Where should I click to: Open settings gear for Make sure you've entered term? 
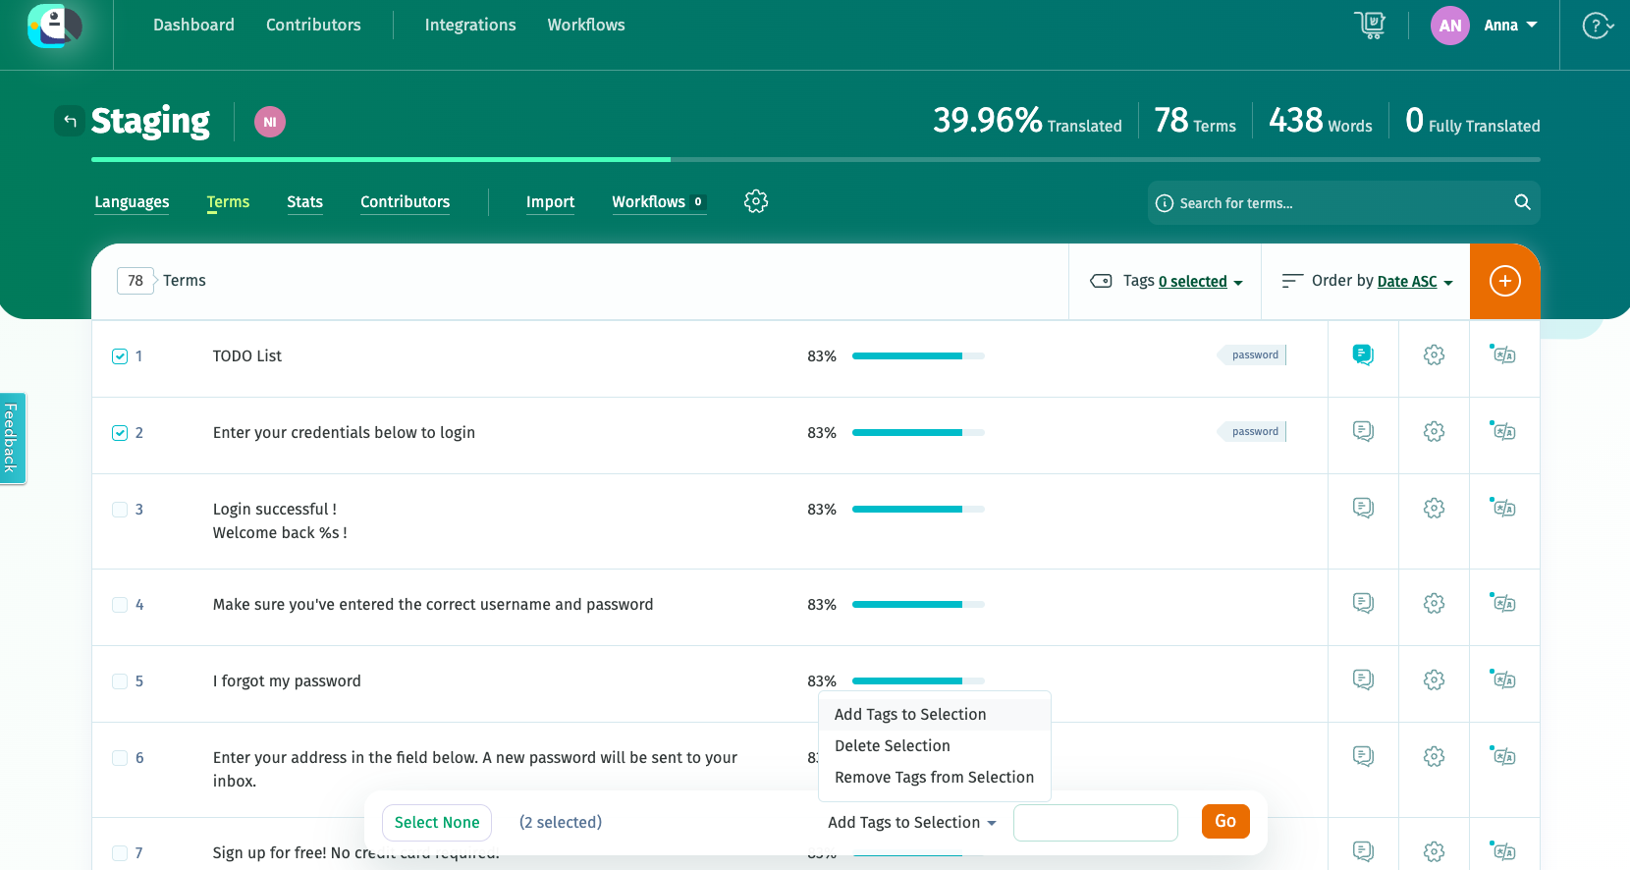click(x=1434, y=603)
